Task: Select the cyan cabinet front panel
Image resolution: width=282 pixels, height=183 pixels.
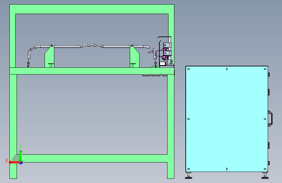Action: tap(227, 119)
